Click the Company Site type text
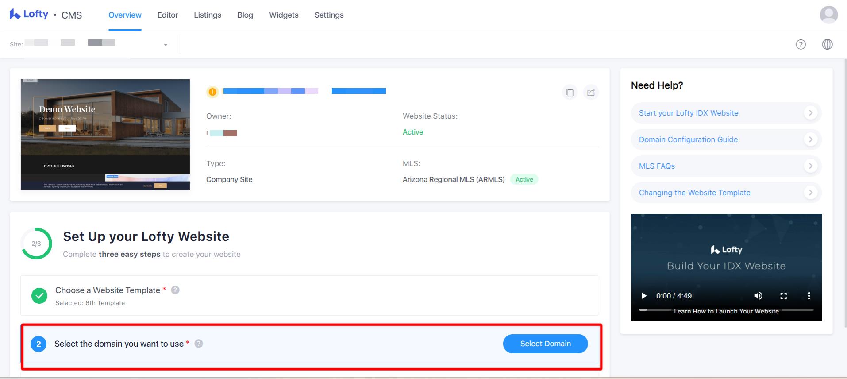 click(229, 179)
